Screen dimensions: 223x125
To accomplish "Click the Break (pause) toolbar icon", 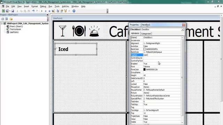I will pos(46,11).
